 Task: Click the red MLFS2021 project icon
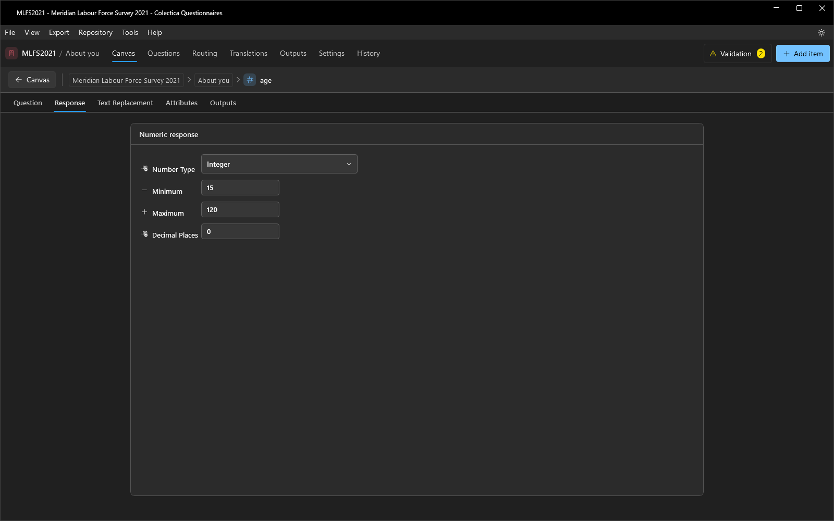[11, 53]
